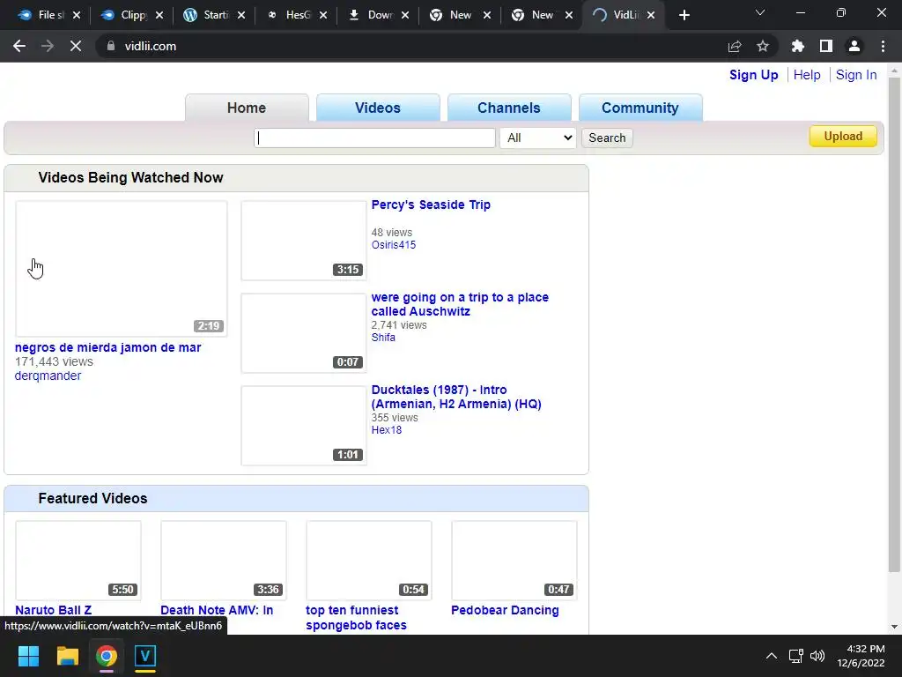Switch to the Downloads browser tab

(378, 16)
